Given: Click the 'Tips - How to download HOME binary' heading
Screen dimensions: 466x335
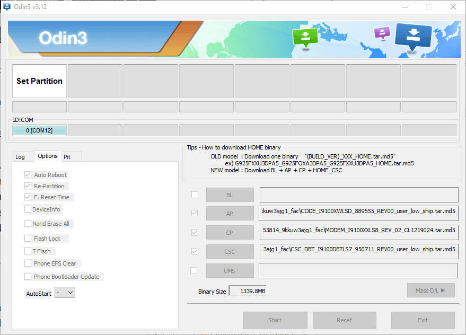Looking at the screenshot, I should click(234, 147).
